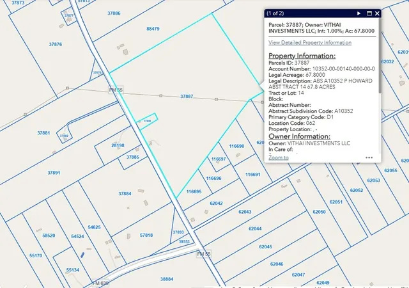Image resolution: width=409 pixels, height=288 pixels.
Task: Select parcel 37876 on the map
Action: pyautogui.click(x=56, y=44)
